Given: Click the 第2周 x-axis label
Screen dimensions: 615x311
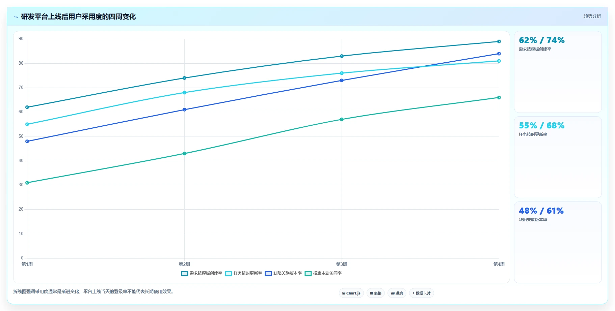Looking at the screenshot, I should point(184,264).
